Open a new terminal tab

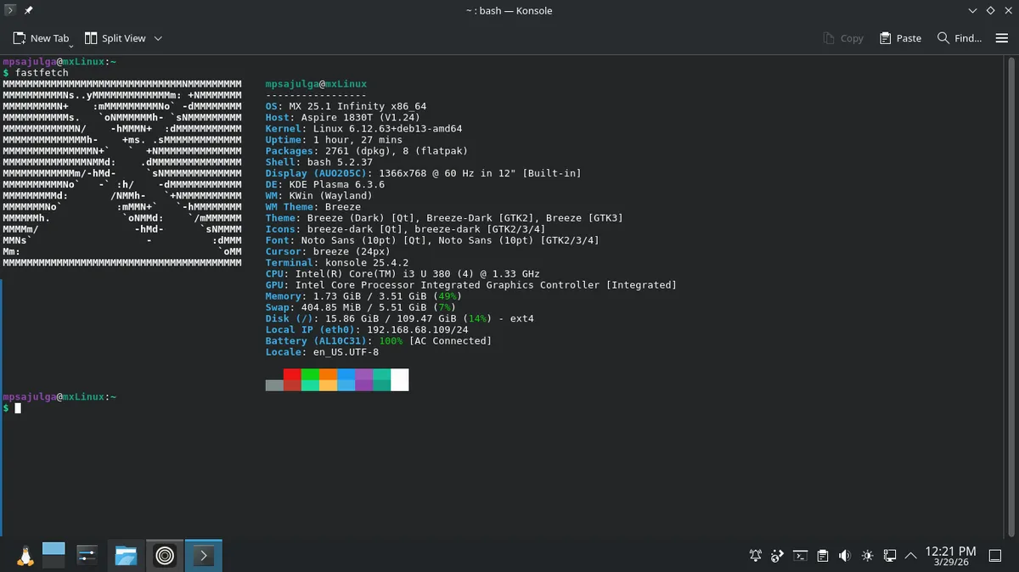pyautogui.click(x=41, y=37)
